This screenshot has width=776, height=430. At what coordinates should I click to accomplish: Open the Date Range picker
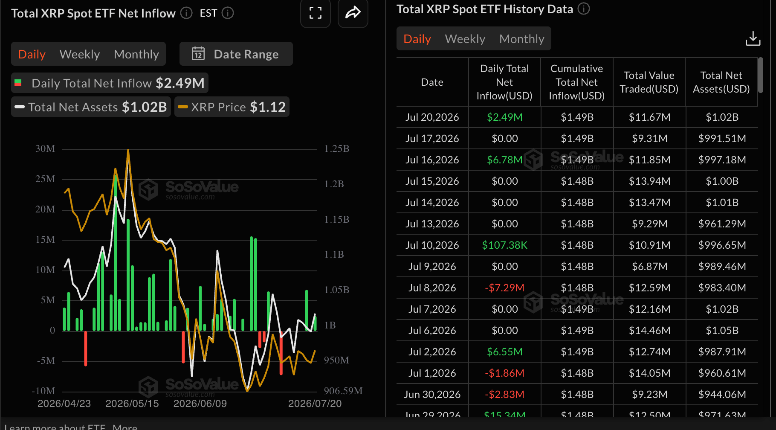tap(236, 54)
